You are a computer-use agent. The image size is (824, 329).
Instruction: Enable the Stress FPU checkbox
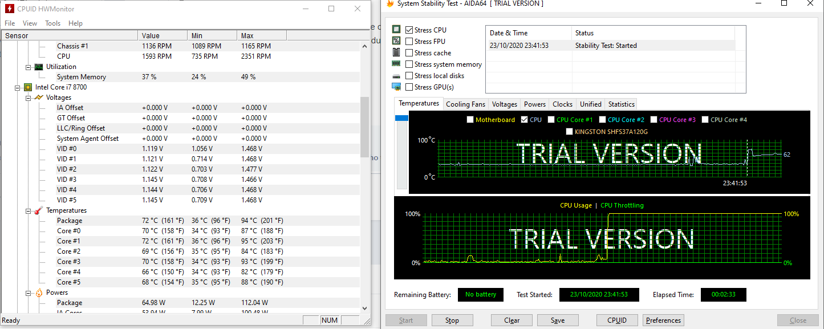coord(409,41)
